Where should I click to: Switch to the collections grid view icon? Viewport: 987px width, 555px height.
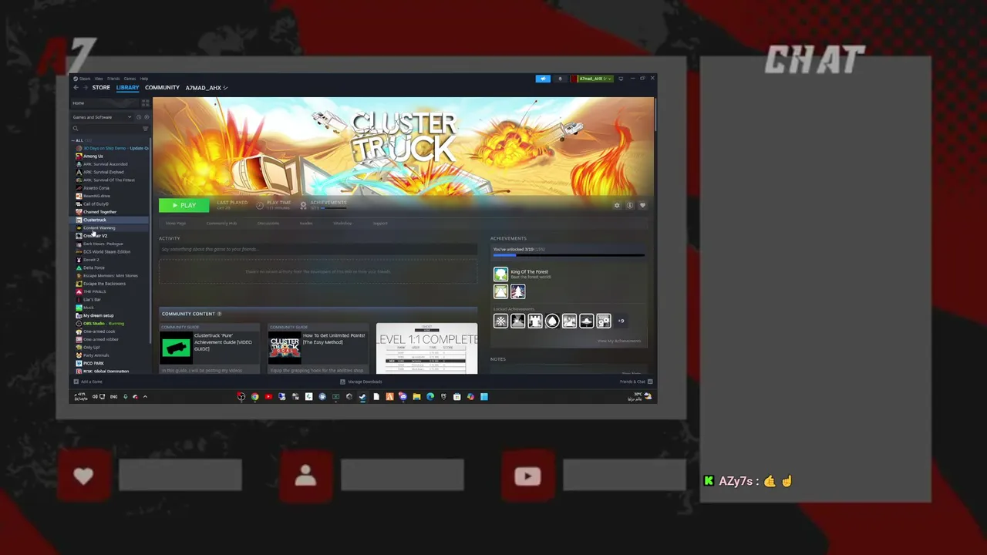click(x=146, y=103)
